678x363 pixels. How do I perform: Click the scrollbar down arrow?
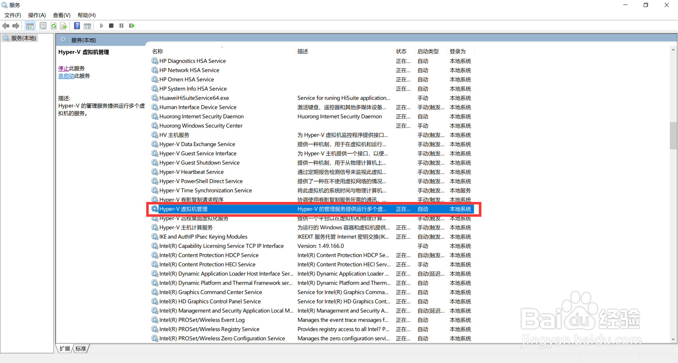[x=673, y=339]
